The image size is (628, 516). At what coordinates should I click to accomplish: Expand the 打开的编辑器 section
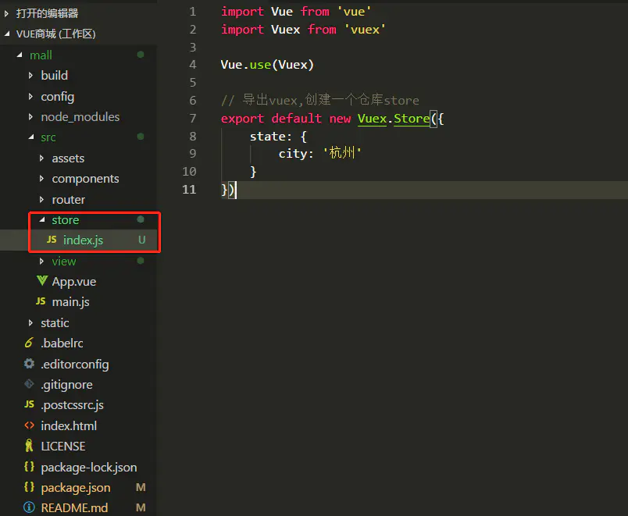[x=6, y=13]
